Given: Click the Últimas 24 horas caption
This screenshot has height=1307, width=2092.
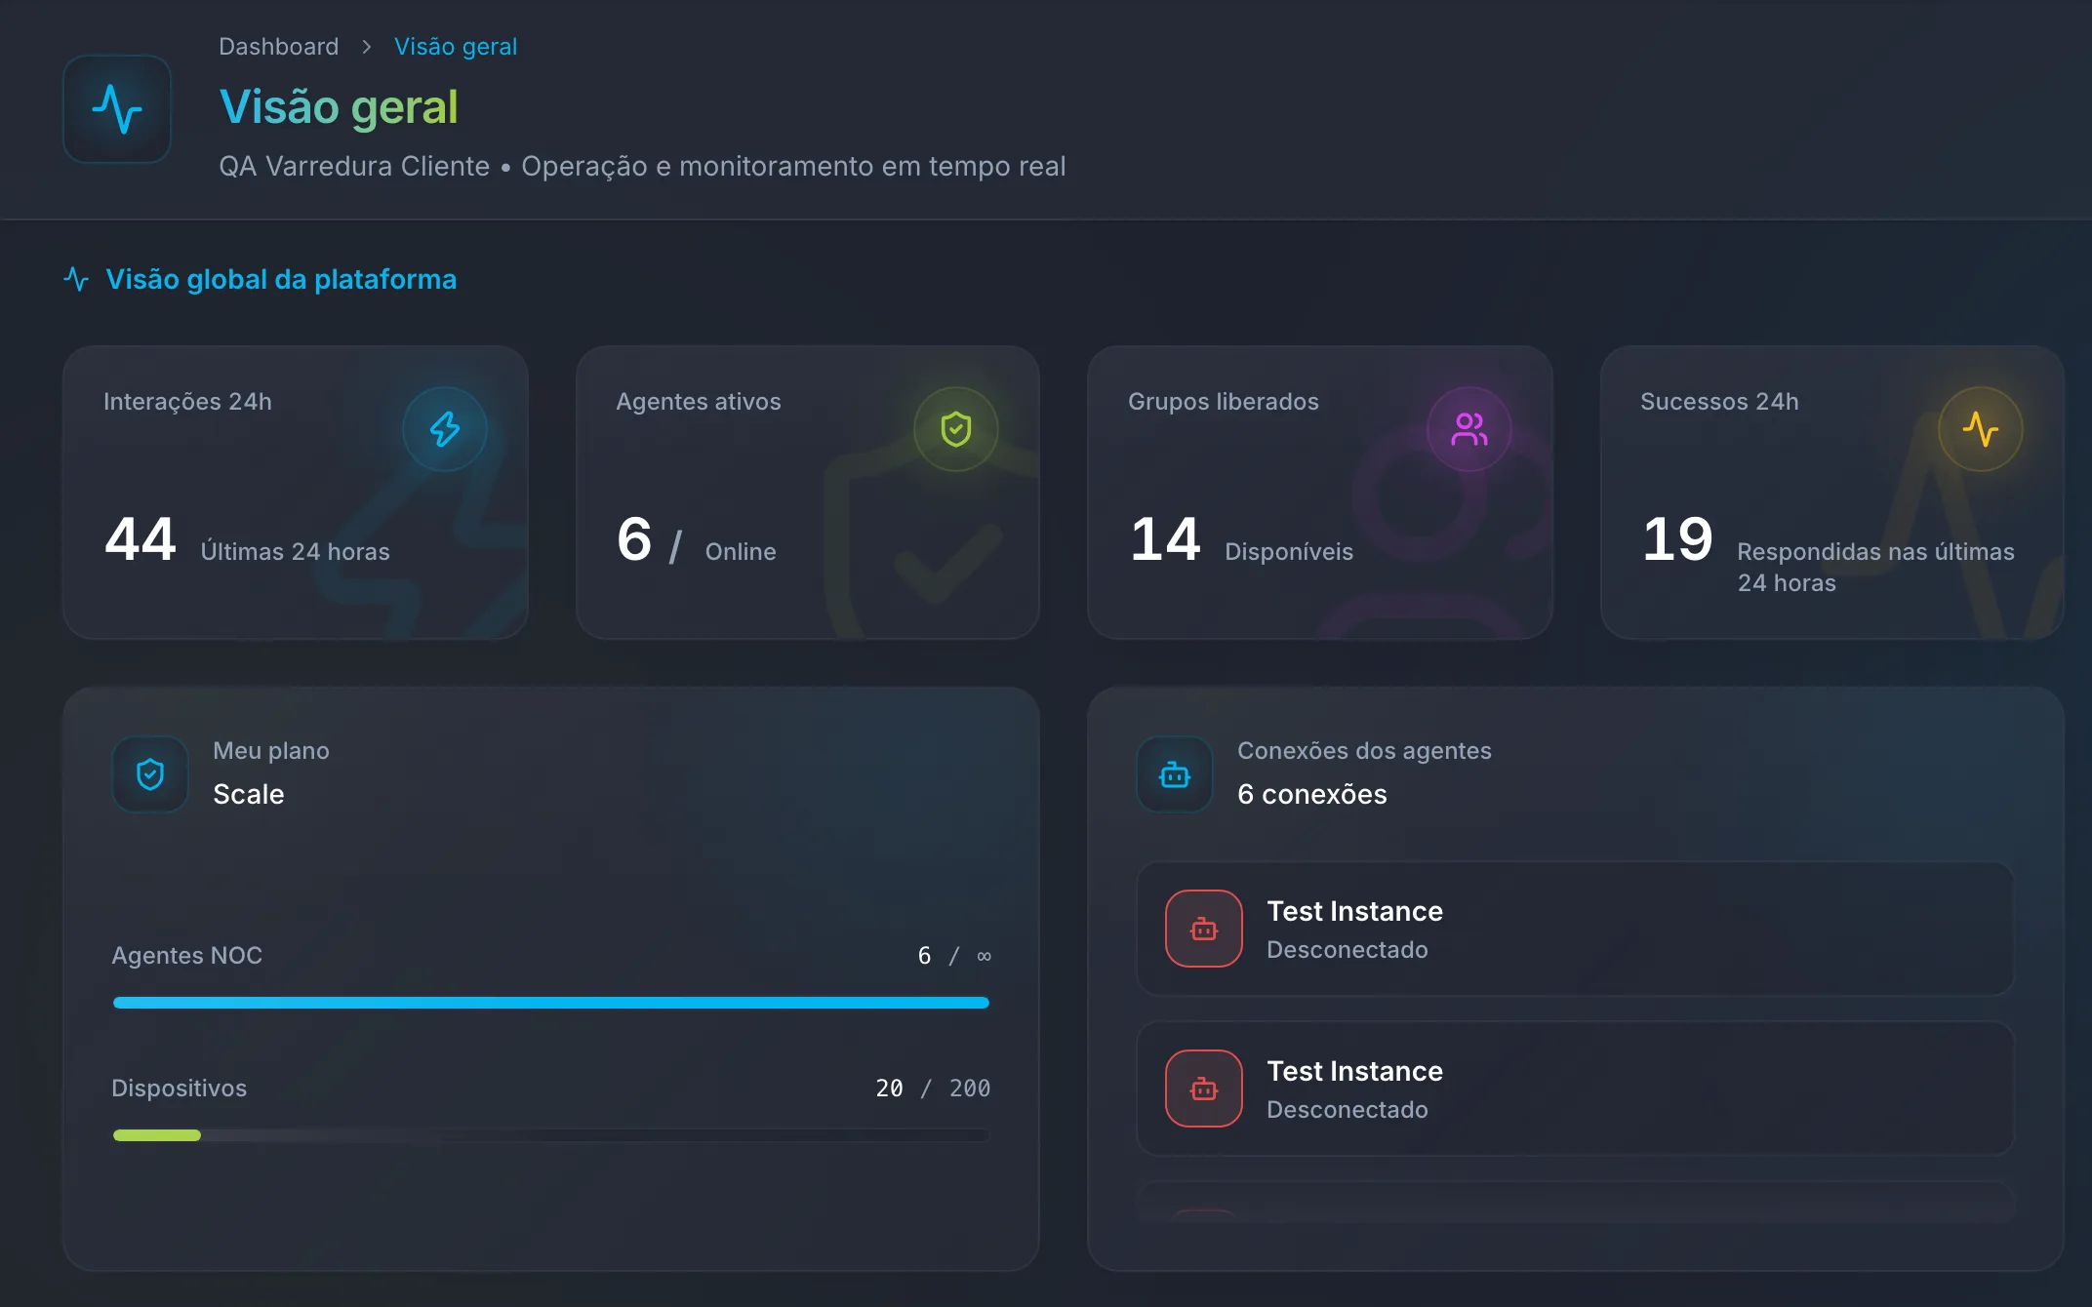Looking at the screenshot, I should point(295,552).
